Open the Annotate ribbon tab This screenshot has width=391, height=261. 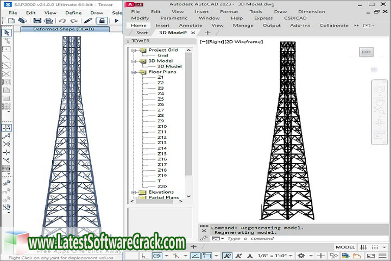191,25
